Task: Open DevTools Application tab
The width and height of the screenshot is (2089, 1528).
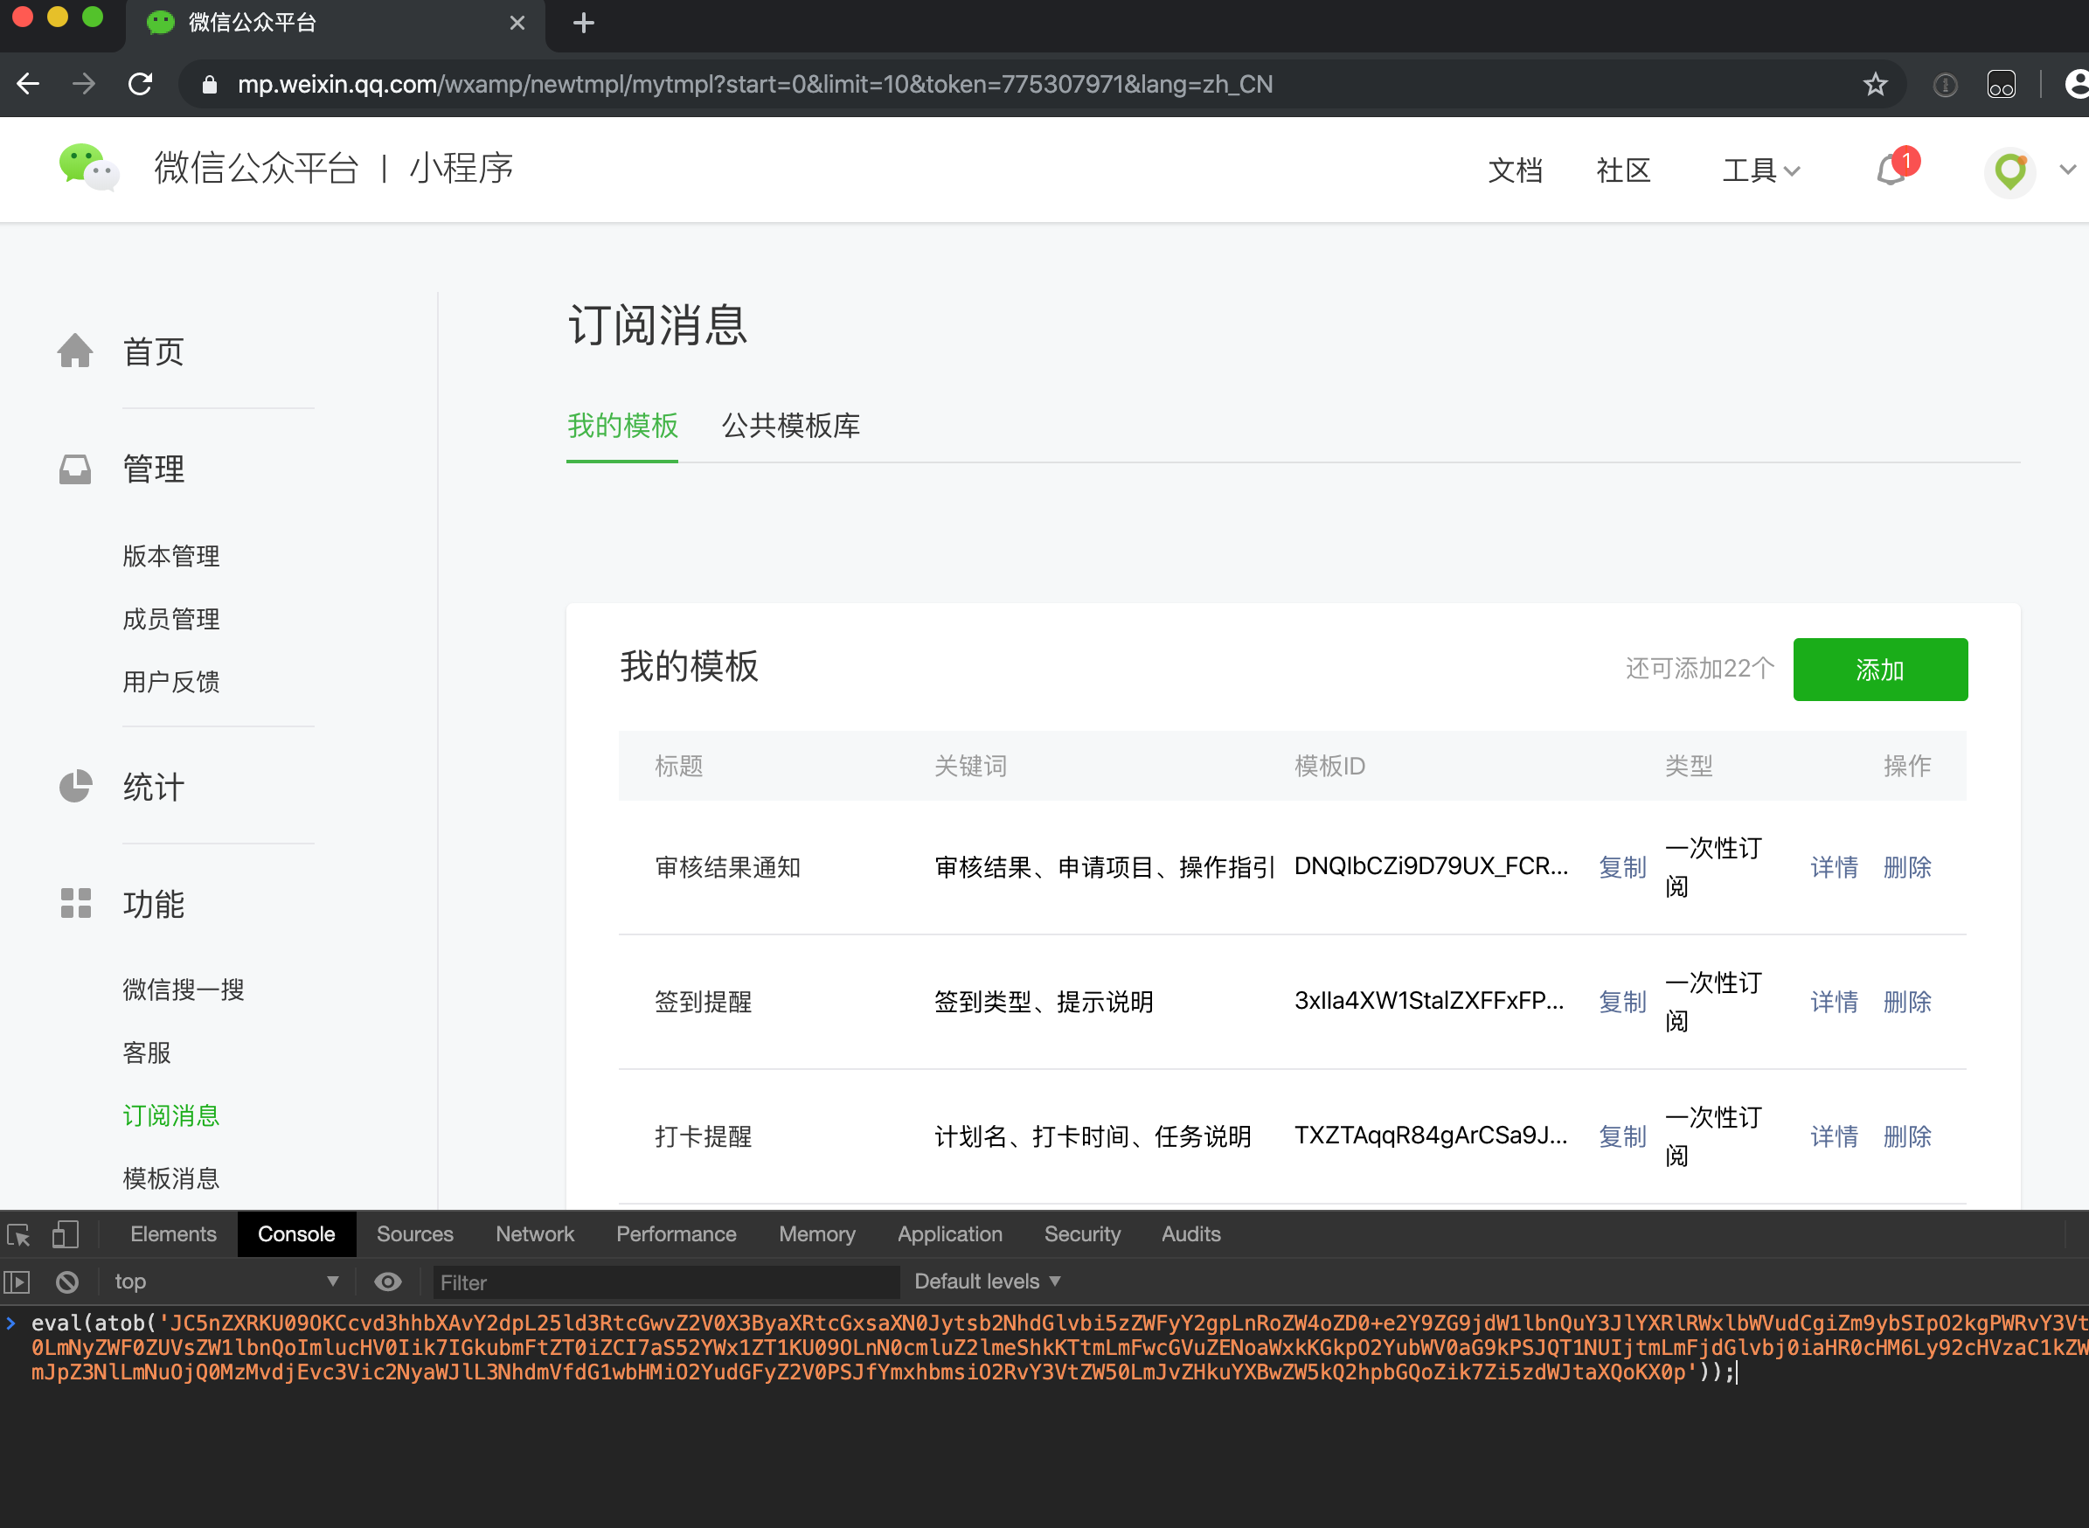Action: click(950, 1235)
